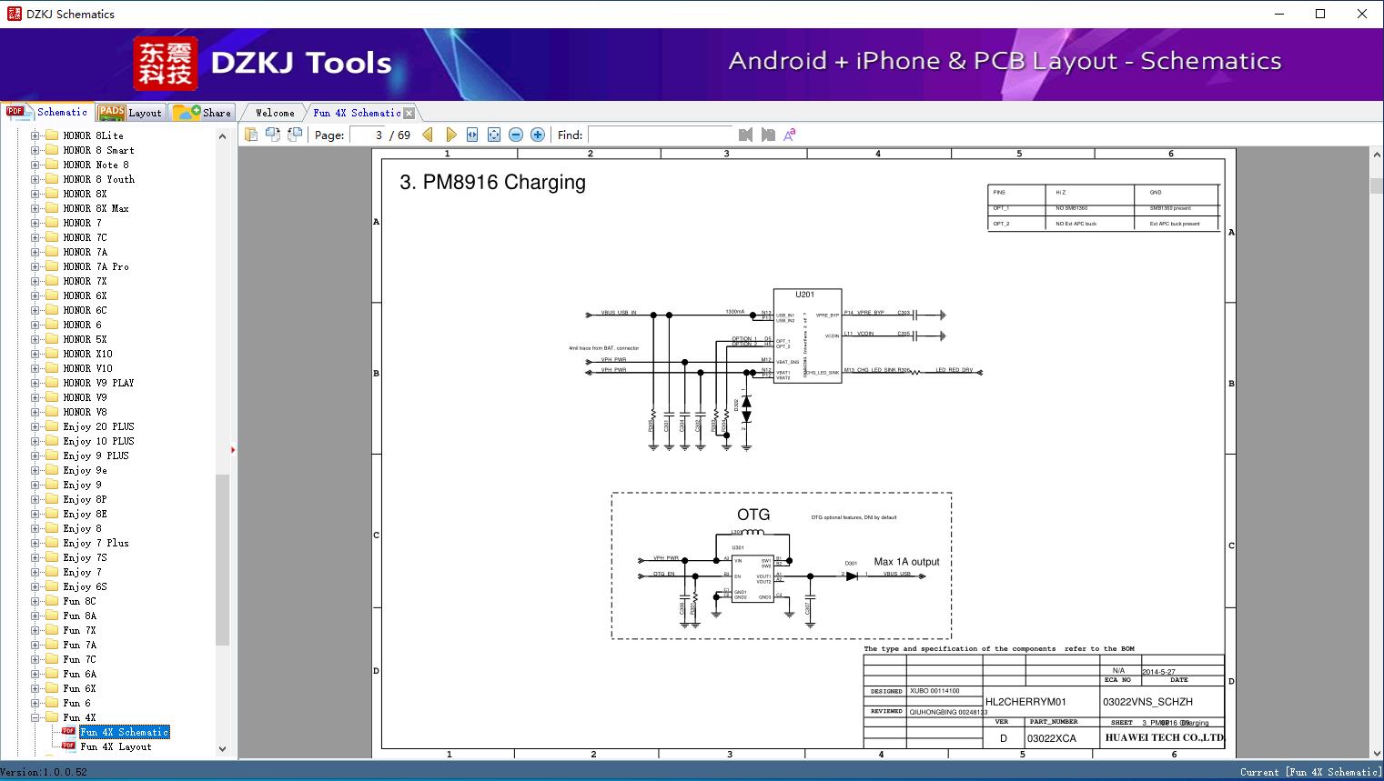Expand the Fun 8C node
Image resolution: width=1384 pixels, height=781 pixels.
pos(35,601)
